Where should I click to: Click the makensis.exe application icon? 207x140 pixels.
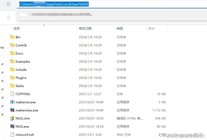pos(12,102)
